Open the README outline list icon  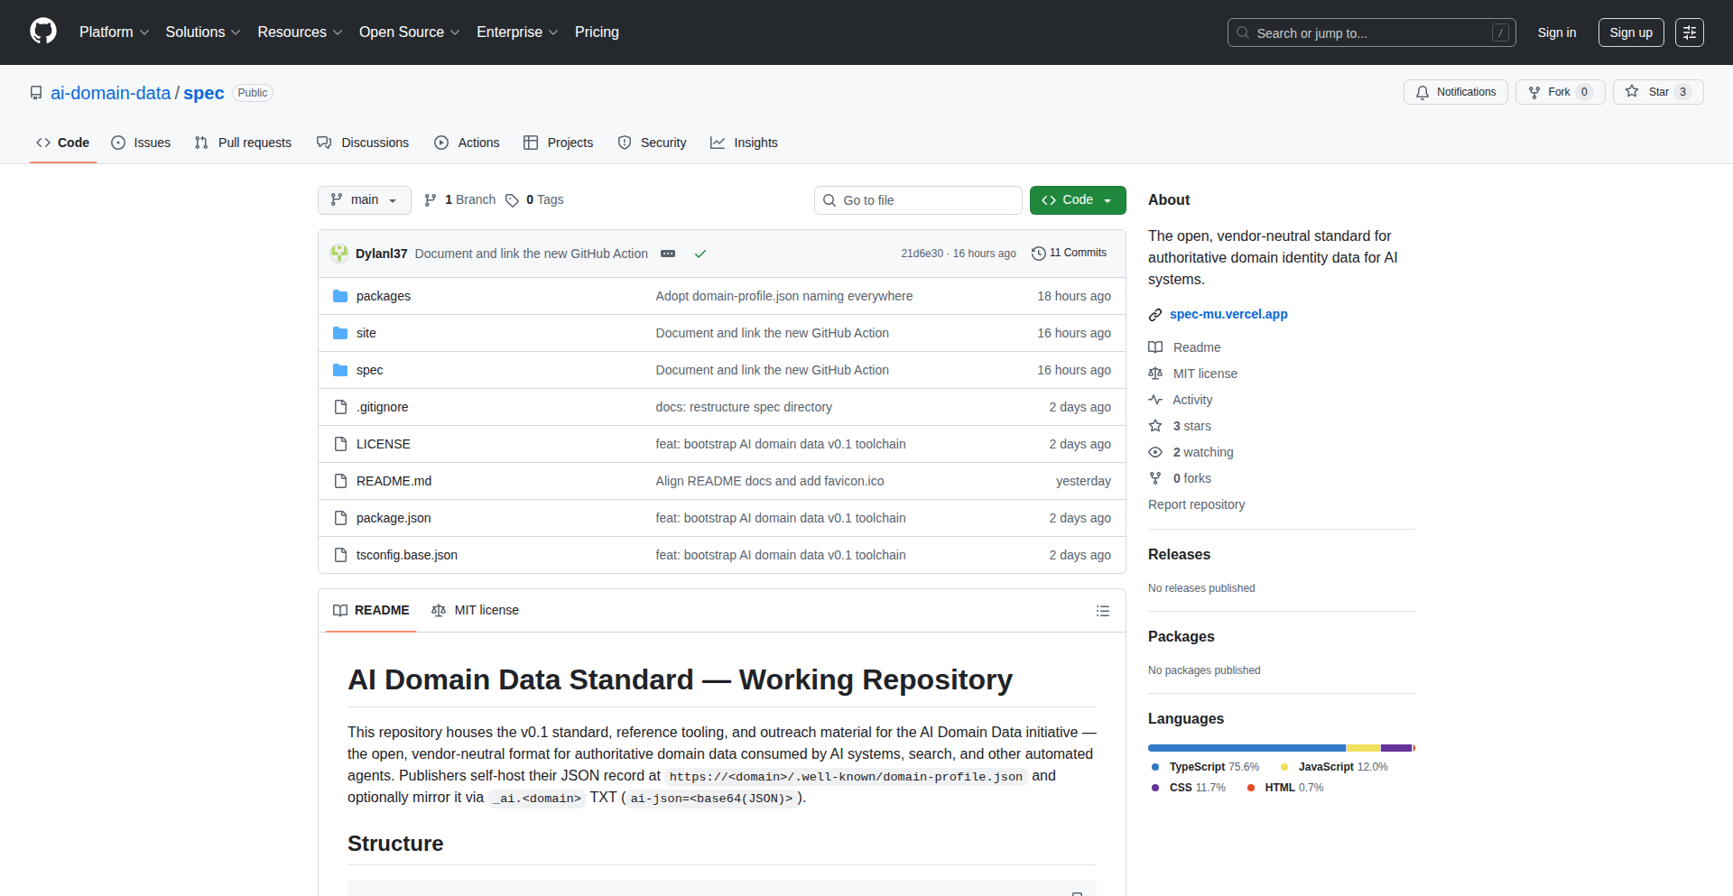1102,611
